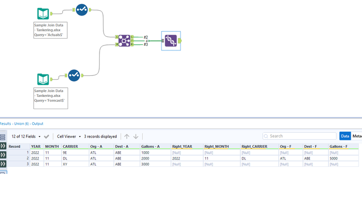Click the Join tool L output anchor
362x206 pixels.
coord(132,37)
